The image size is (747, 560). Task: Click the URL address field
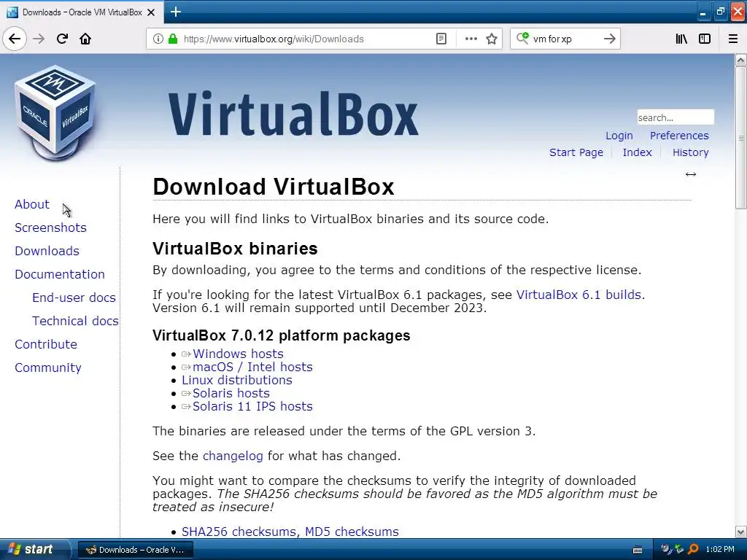305,39
